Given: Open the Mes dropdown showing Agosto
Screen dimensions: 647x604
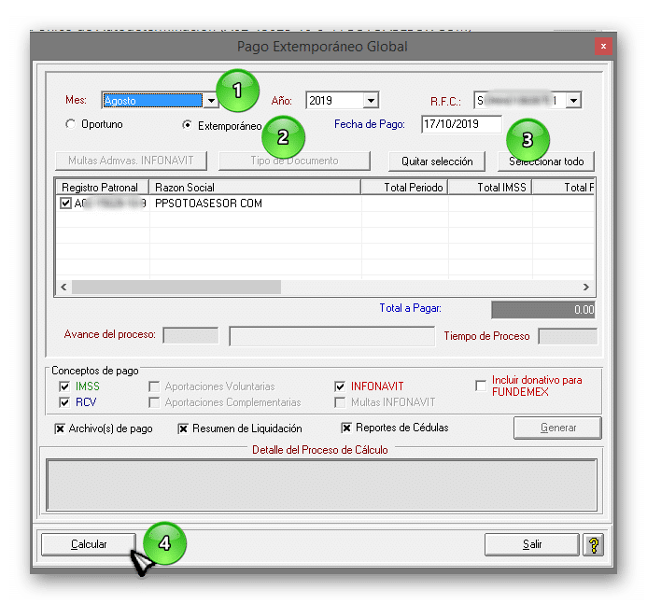Looking at the screenshot, I should [211, 101].
